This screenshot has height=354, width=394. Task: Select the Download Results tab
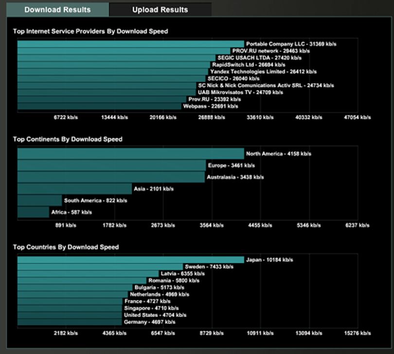[57, 10]
